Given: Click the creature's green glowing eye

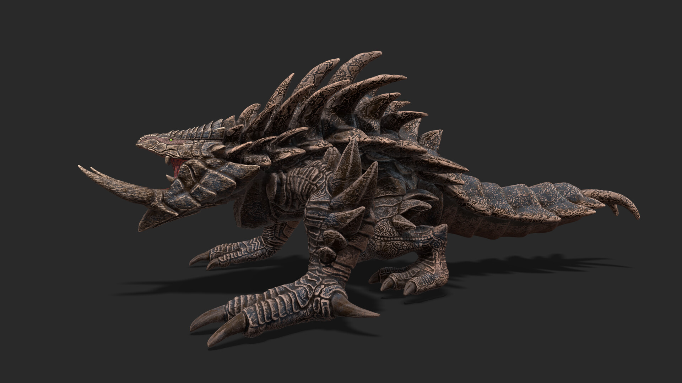Looking at the screenshot, I should tap(171, 140).
